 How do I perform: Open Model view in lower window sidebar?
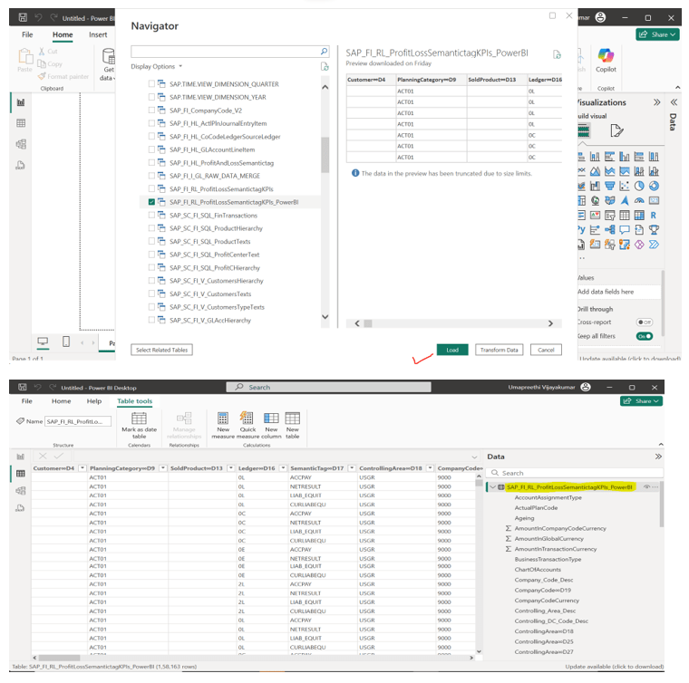pos(21,490)
